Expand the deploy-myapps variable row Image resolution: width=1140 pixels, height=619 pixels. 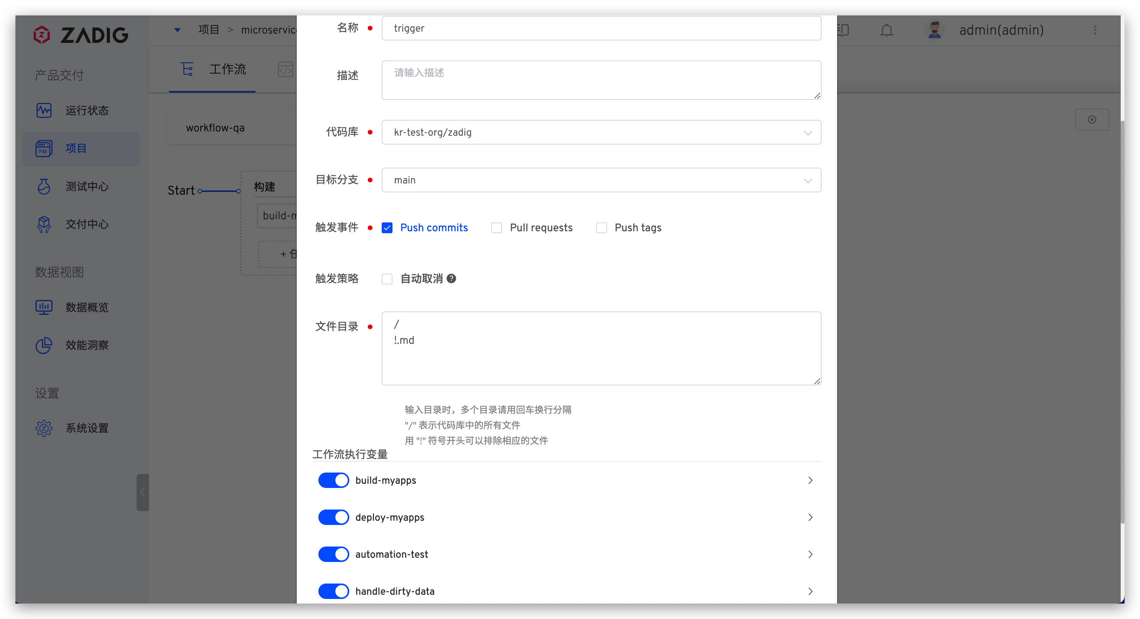coord(810,517)
